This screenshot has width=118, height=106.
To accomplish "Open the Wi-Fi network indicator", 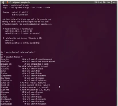I will [x=99, y=2].
